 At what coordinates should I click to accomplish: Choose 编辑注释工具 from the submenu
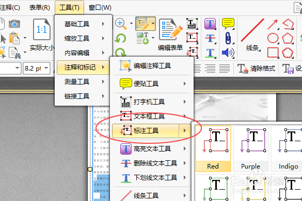click(152, 66)
